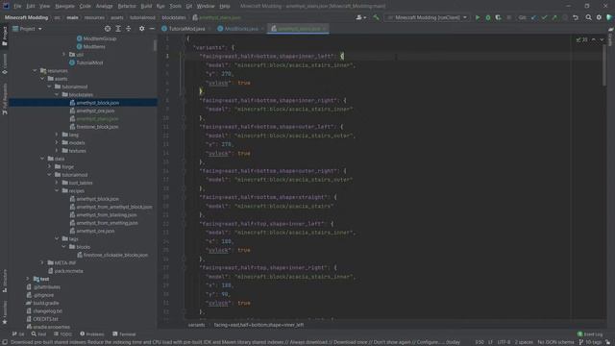This screenshot has width=615, height=346.
Task: Open run configuration dropdown Minecraft Modding
Action: (x=427, y=17)
